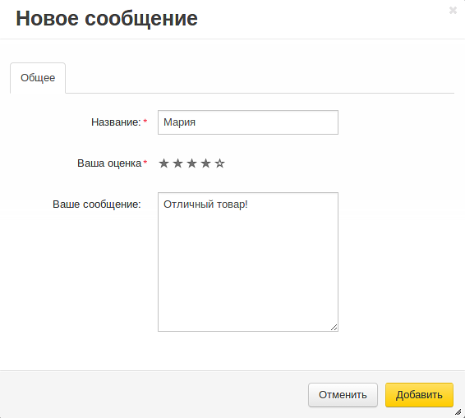Viewport: 465px width, 418px height.
Task: Switch to the Общее tab
Action: click(x=38, y=78)
